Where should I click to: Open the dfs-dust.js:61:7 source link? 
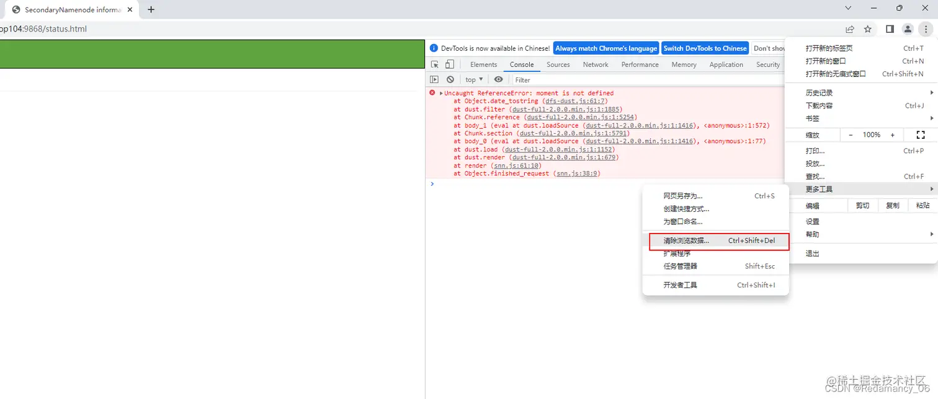point(576,101)
